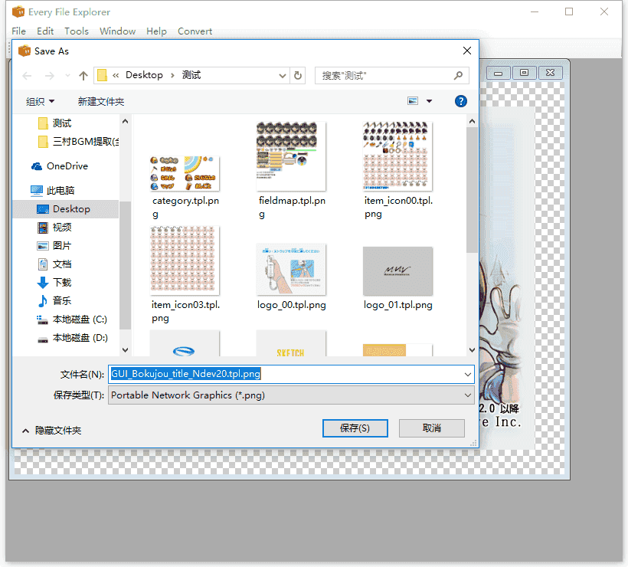Open recent locations dropdown arrow
The image size is (628, 567).
67,76
